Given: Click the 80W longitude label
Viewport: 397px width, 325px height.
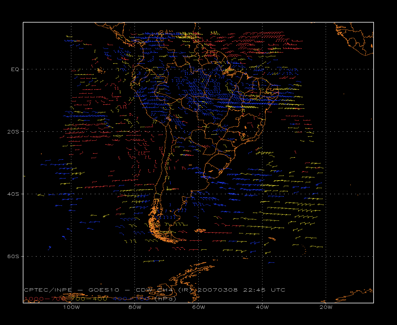Looking at the screenshot, I should pos(135,307).
